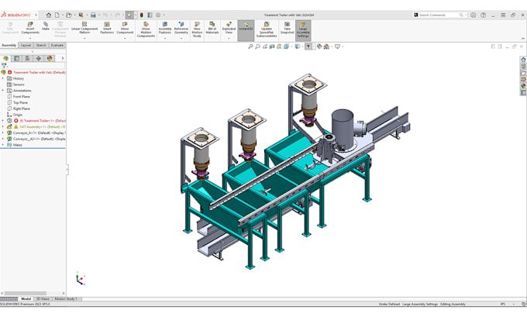Open Assembly Features
The image size is (527, 317).
(x=164, y=28)
